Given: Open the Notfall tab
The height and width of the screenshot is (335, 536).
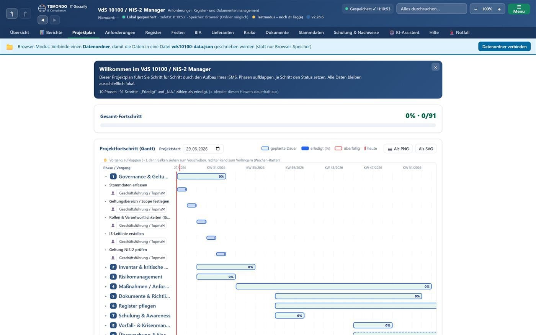Looking at the screenshot, I should (x=459, y=33).
